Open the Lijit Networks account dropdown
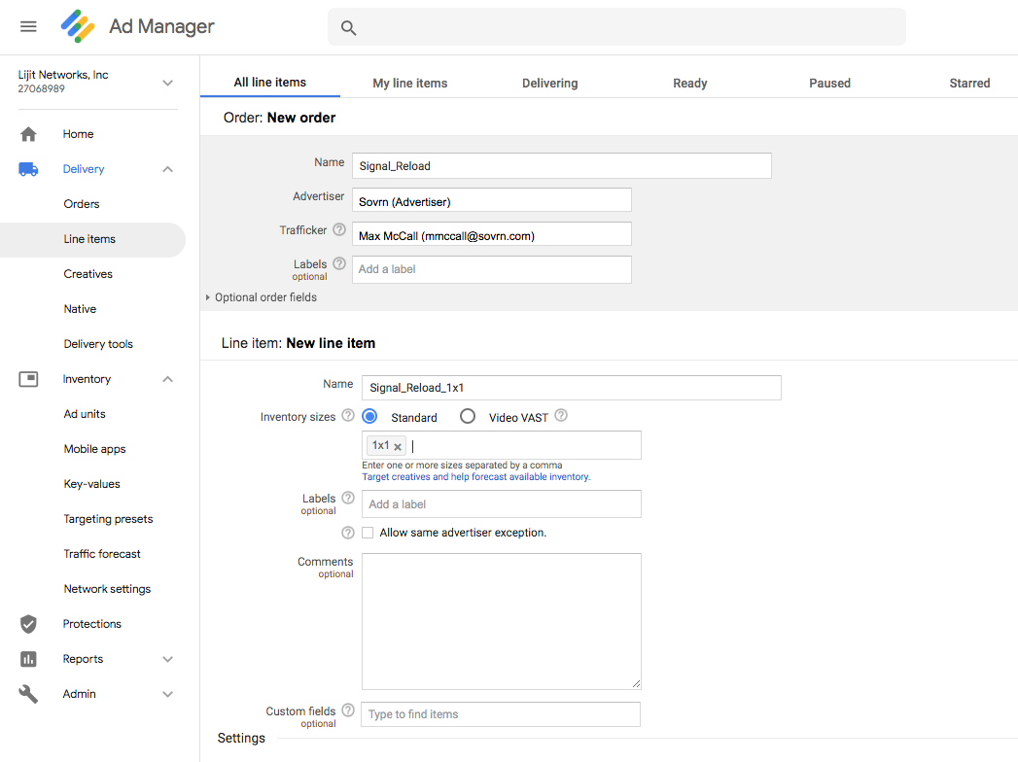1018x762 pixels. click(167, 83)
